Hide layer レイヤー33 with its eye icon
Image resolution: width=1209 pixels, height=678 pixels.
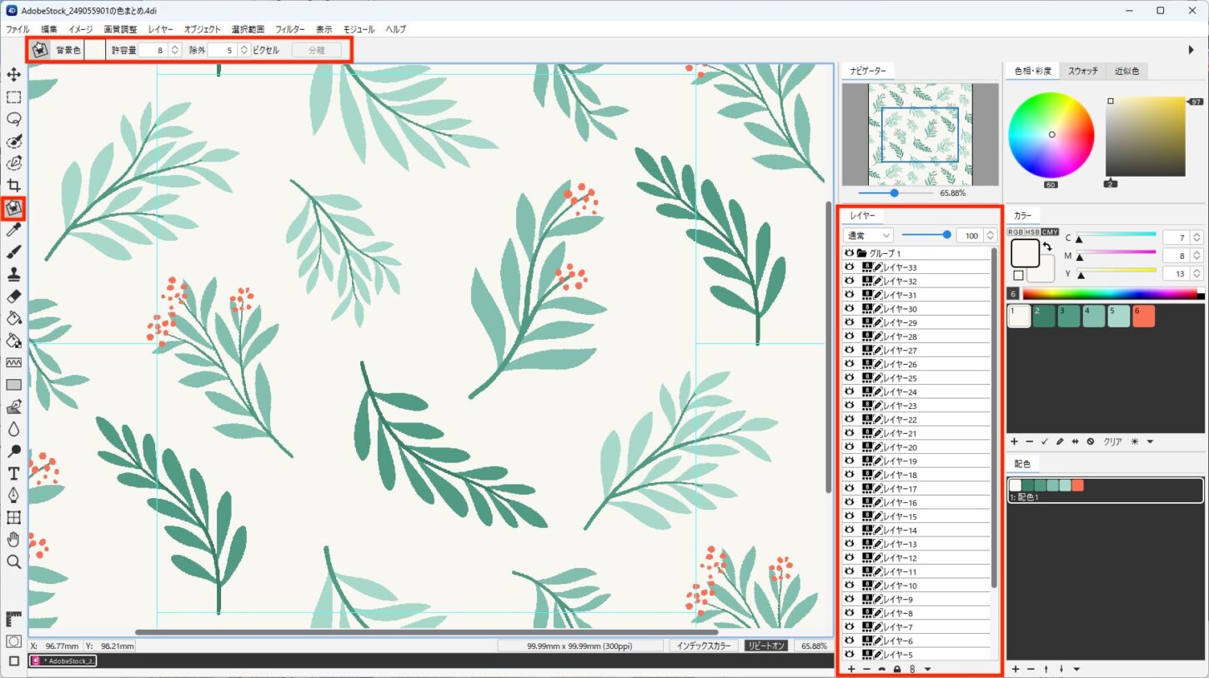click(850, 267)
